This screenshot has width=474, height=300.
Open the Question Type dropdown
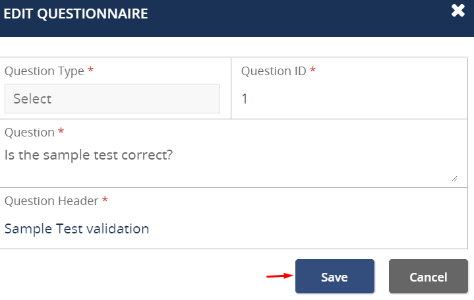coord(112,99)
